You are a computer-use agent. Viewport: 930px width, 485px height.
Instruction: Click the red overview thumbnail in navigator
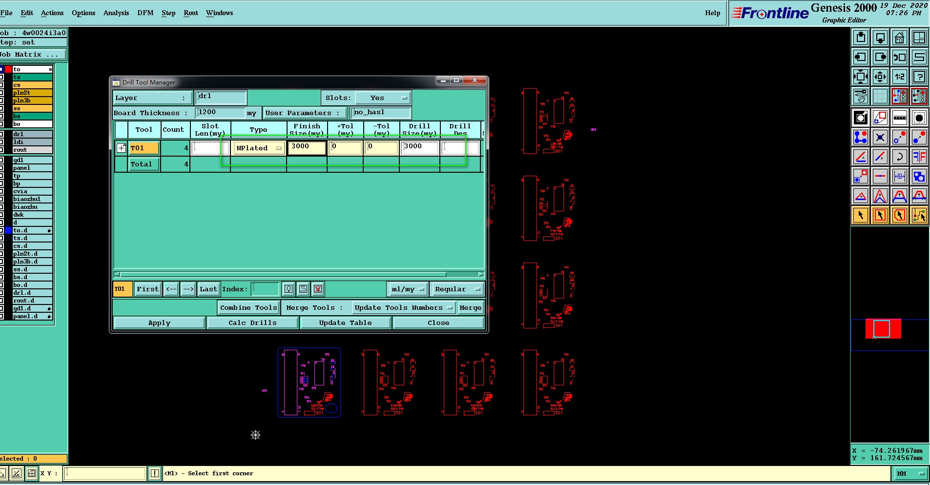point(883,329)
